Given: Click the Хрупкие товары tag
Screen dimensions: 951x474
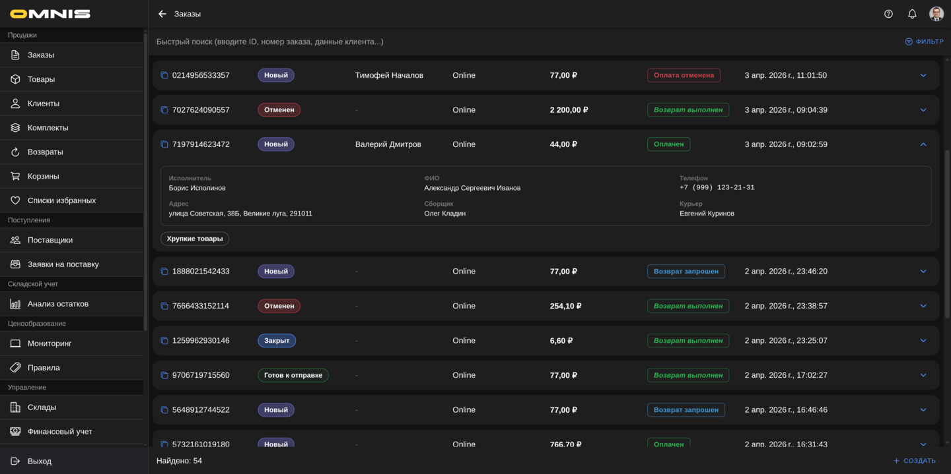Looking at the screenshot, I should 195,239.
